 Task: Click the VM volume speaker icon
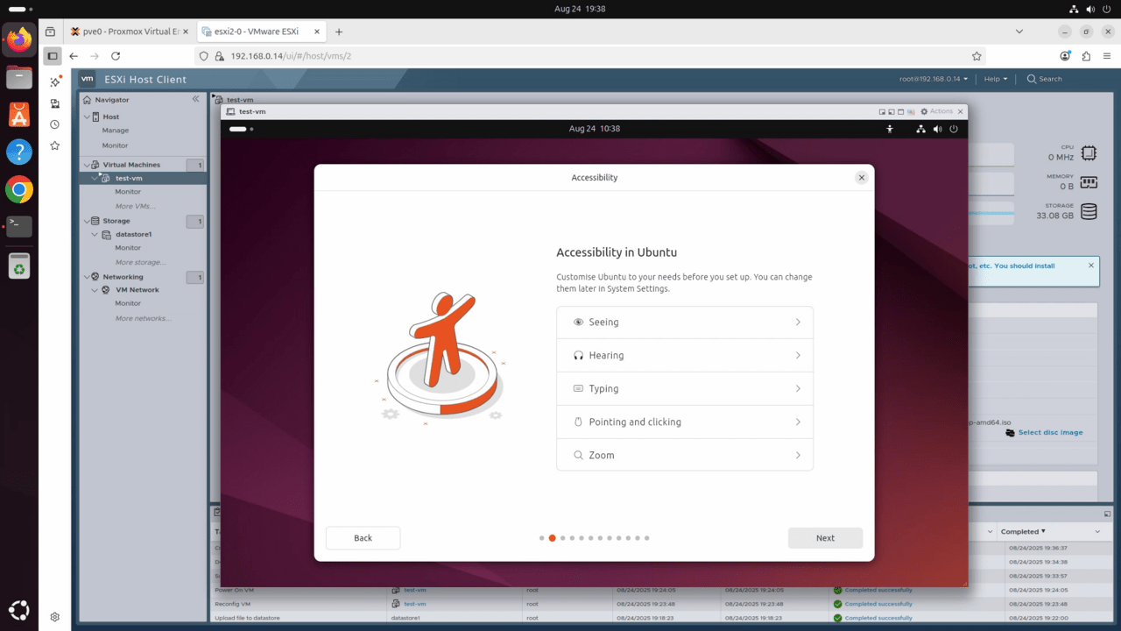click(x=938, y=129)
